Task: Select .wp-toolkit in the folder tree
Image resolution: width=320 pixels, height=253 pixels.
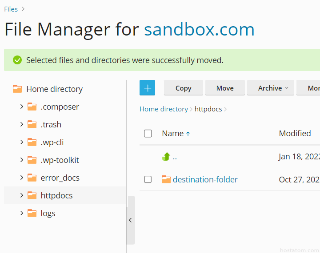Action: tap(60, 160)
